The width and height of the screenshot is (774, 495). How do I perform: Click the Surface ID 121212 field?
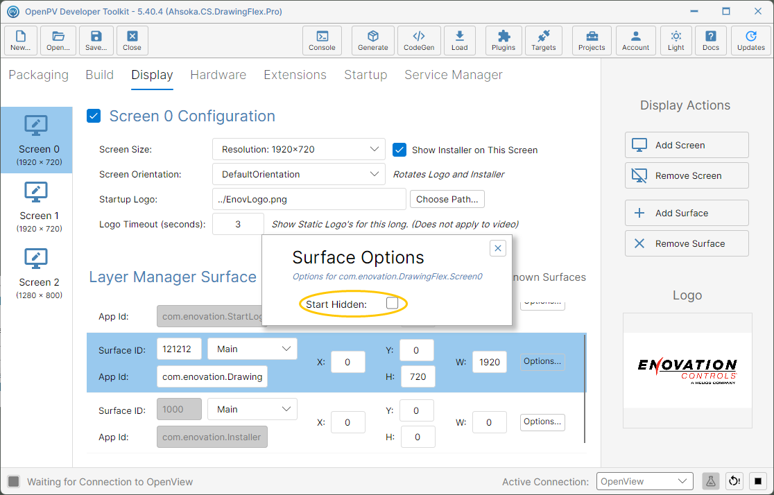click(179, 349)
